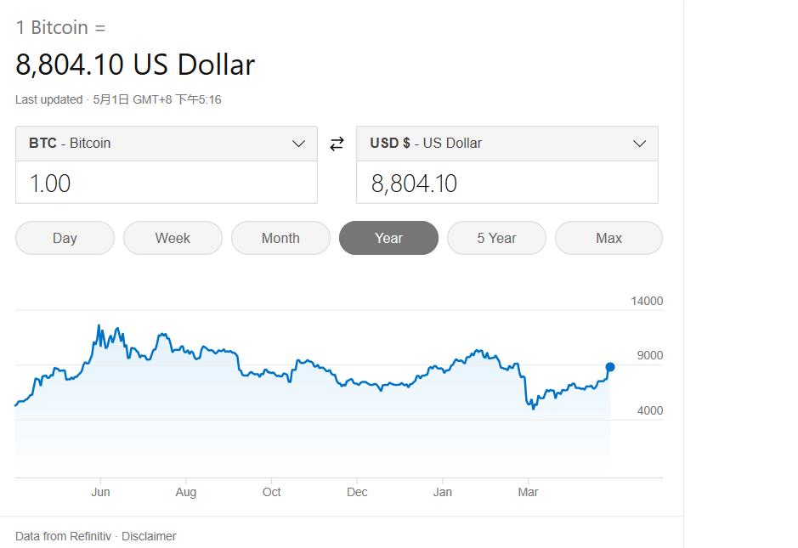Open the Disclaimer link

[x=149, y=536]
